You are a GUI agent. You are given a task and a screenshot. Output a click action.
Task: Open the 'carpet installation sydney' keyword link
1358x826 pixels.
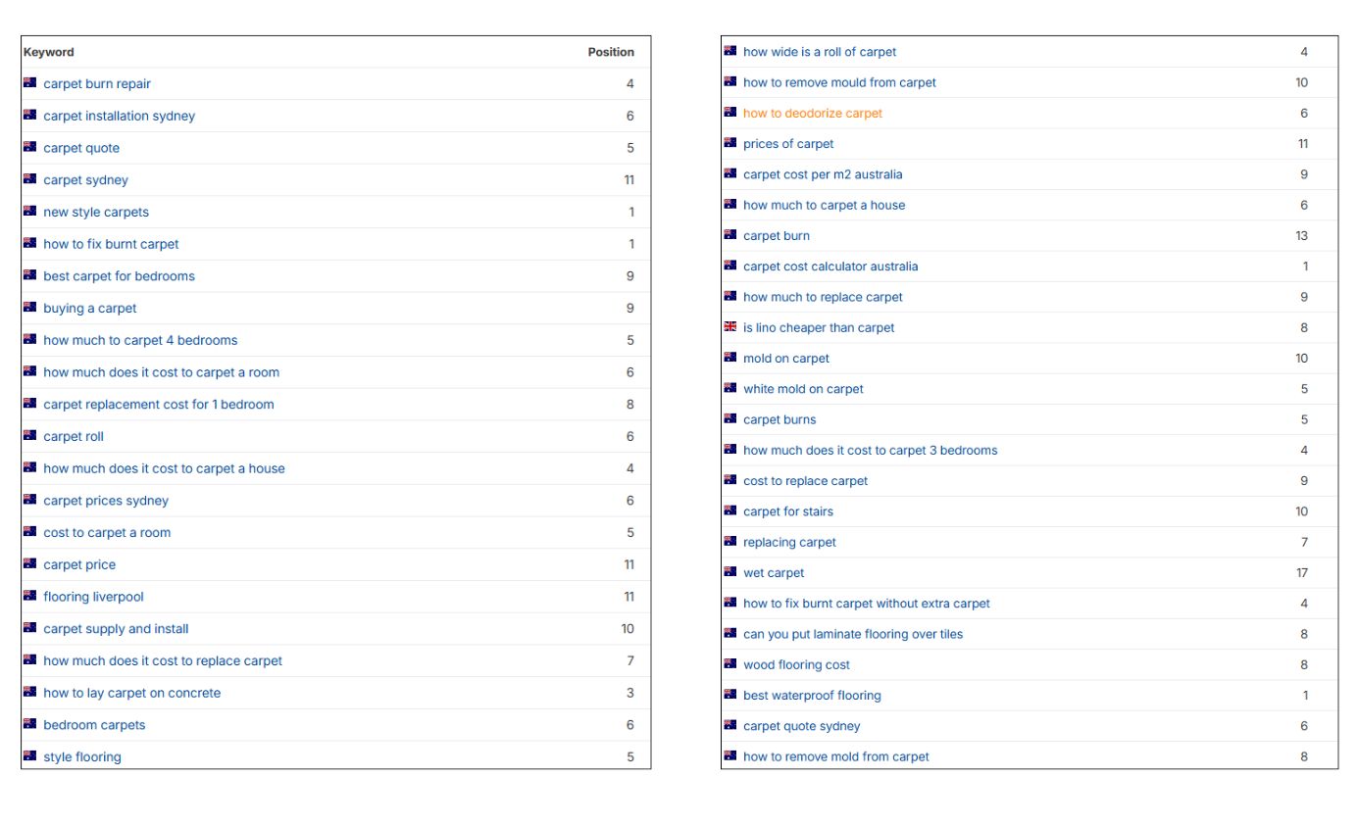(119, 116)
